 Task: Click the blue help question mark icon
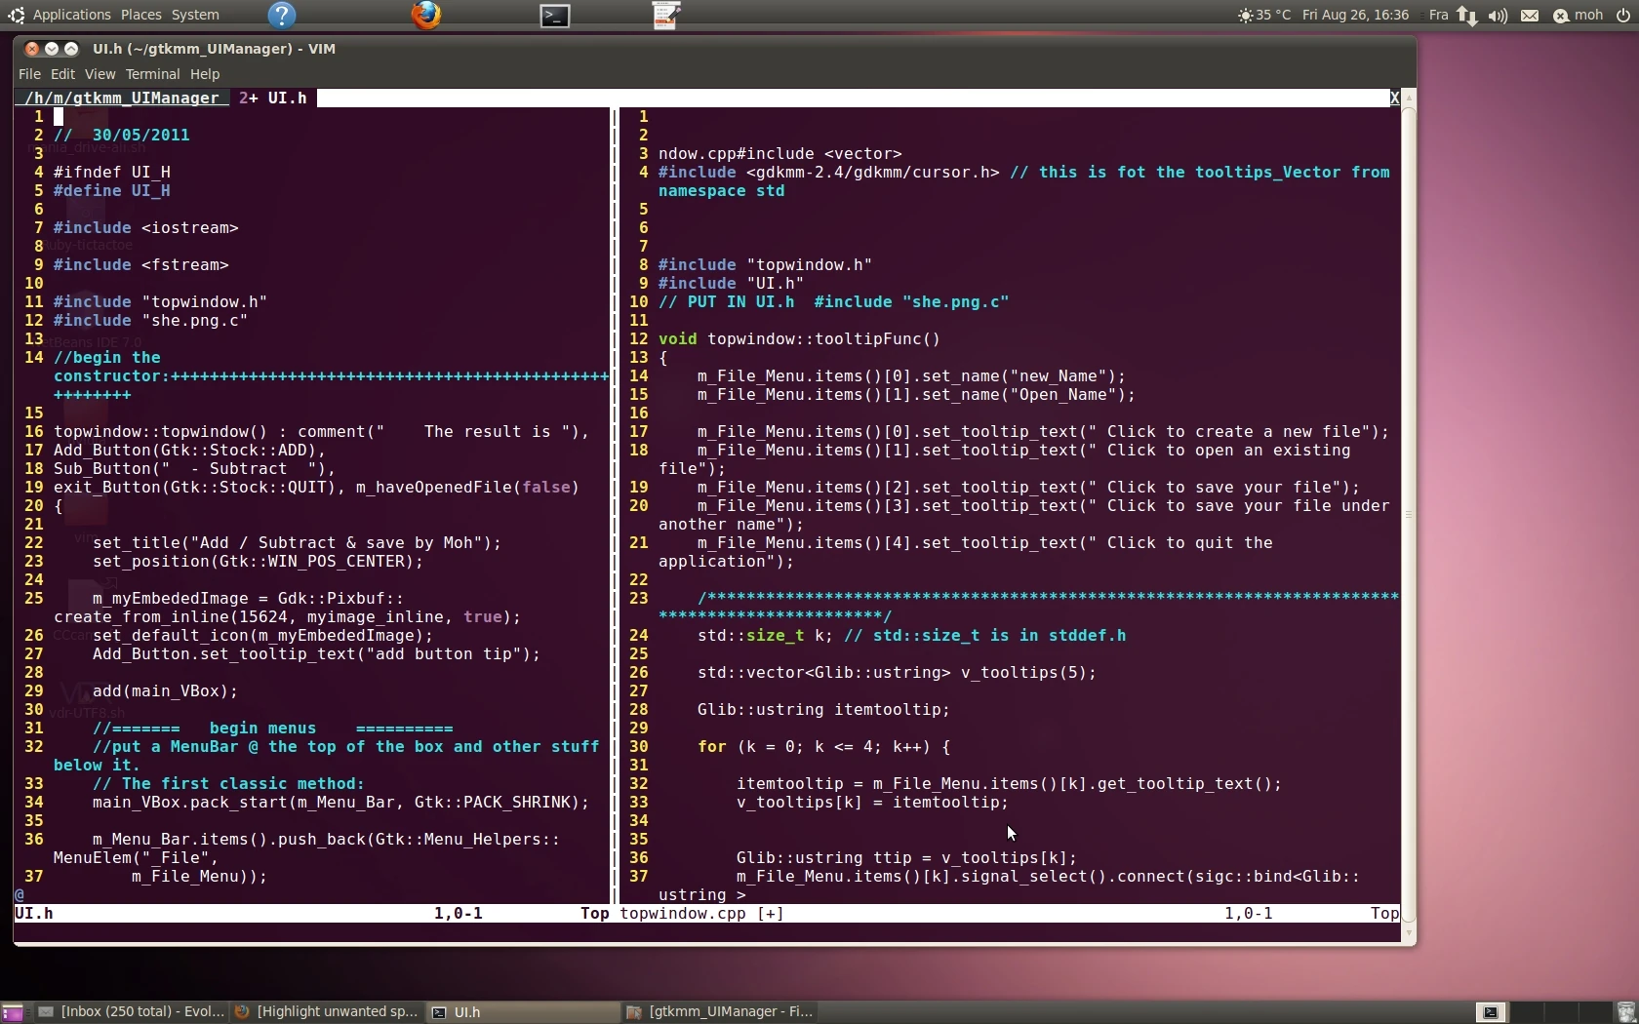[282, 16]
